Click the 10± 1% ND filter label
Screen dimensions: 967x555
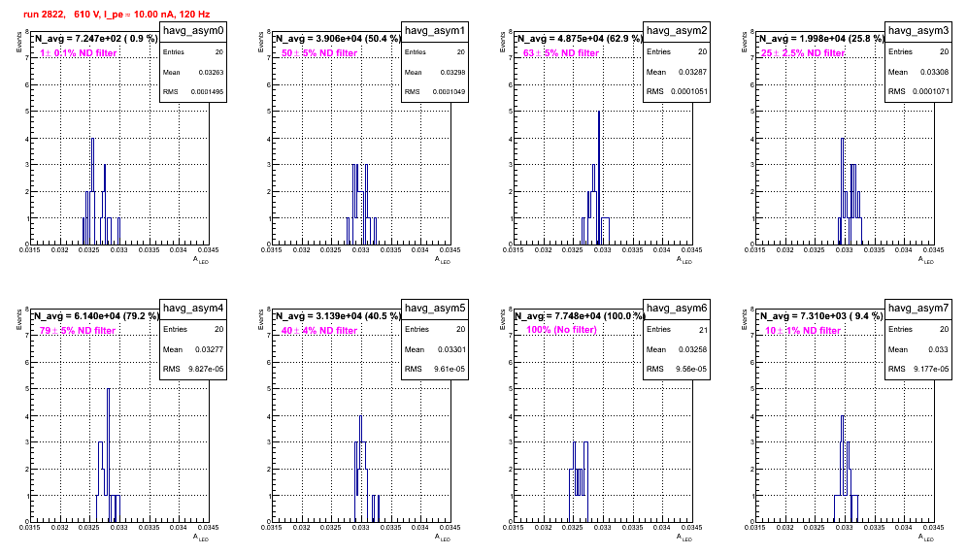pyautogui.click(x=803, y=331)
